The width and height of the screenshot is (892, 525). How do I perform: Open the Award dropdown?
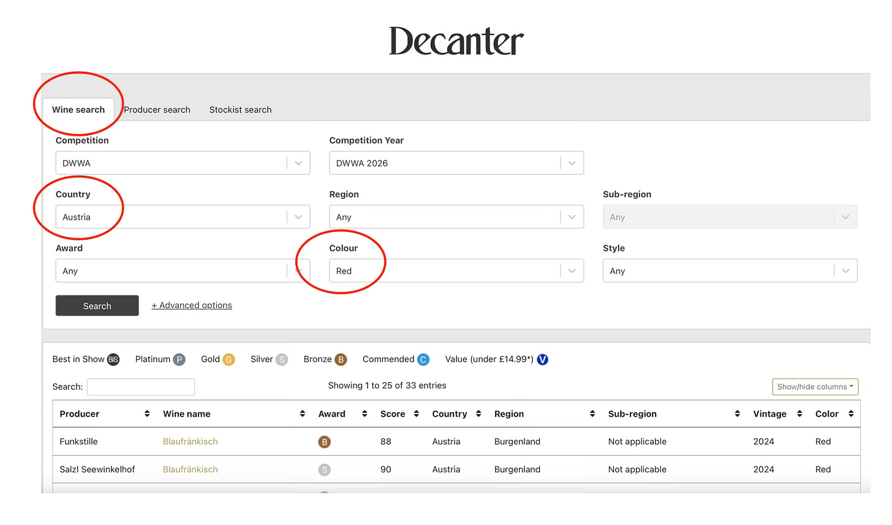(x=183, y=271)
